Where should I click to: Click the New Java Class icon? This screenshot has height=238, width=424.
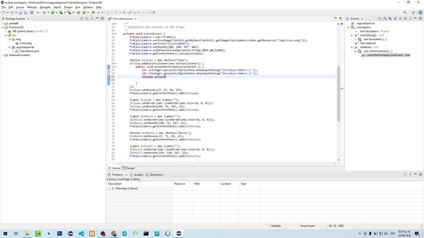pyautogui.click(x=84, y=13)
